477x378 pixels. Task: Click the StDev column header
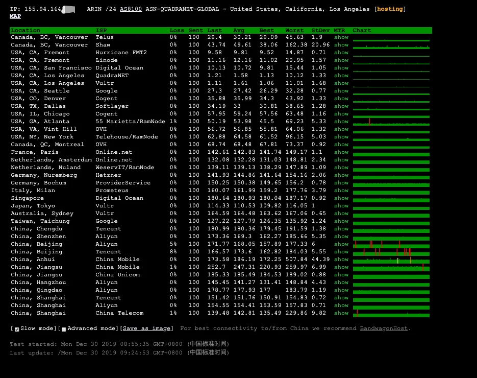(x=320, y=31)
